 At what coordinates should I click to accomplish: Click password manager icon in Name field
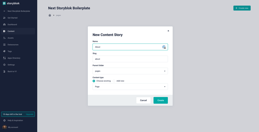(164, 47)
